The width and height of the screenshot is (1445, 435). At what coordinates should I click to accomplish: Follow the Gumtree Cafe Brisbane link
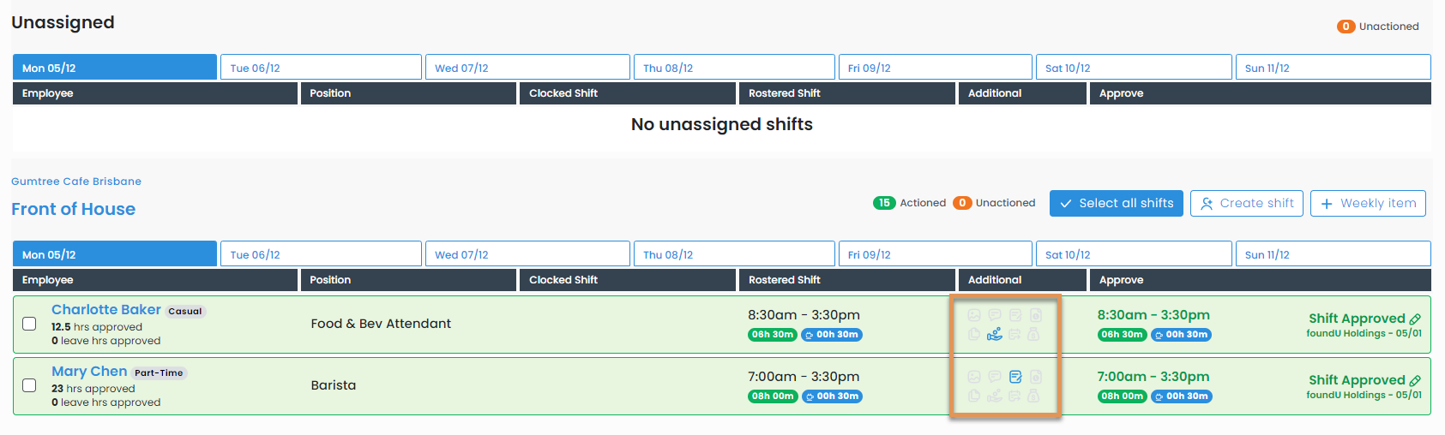click(76, 182)
